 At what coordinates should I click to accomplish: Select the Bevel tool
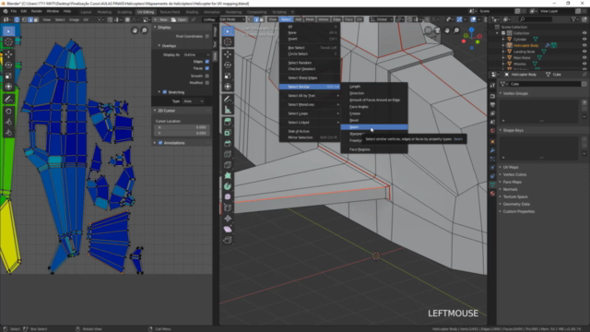(228, 144)
